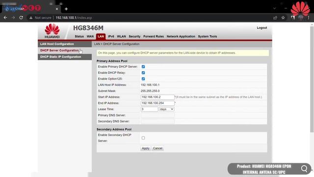314x177 pixels.
Task: Open the WLAN tab
Action: [121, 36]
